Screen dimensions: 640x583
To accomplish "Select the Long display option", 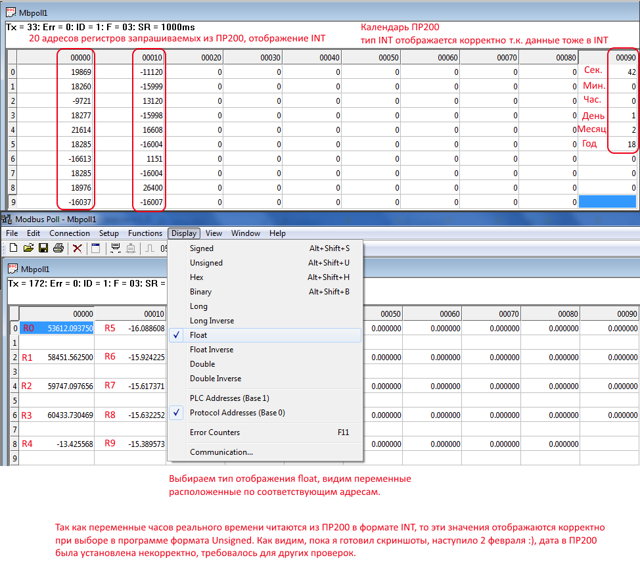I will pyautogui.click(x=265, y=306).
